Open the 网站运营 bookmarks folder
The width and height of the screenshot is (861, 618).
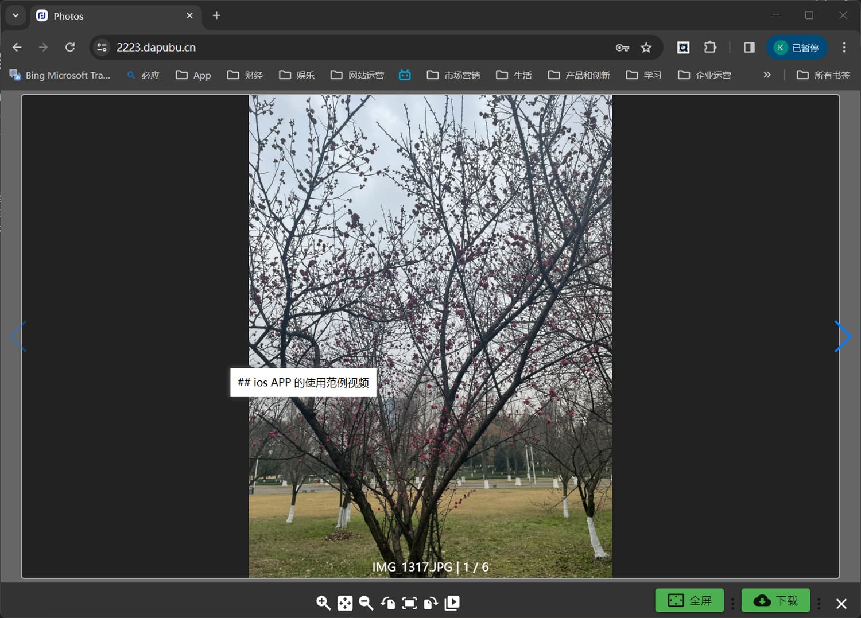point(357,75)
